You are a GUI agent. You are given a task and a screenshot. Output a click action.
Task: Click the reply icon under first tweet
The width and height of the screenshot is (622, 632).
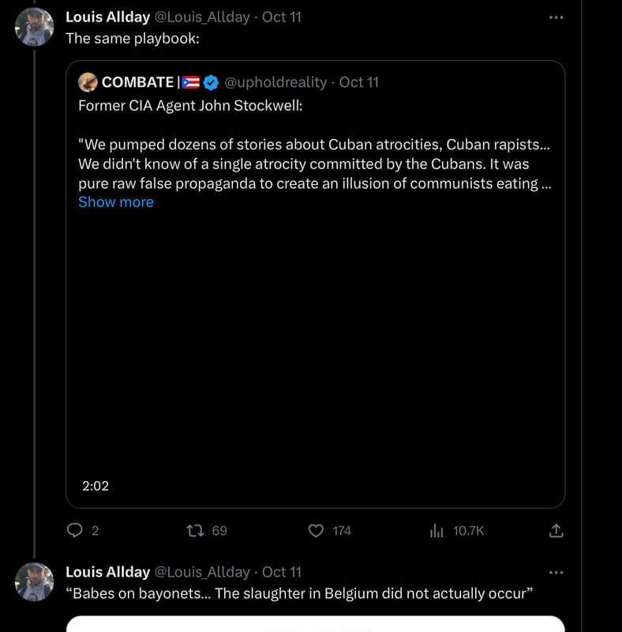coord(75,531)
